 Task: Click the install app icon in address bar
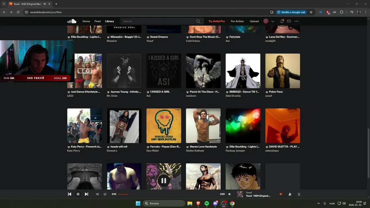click(272, 12)
